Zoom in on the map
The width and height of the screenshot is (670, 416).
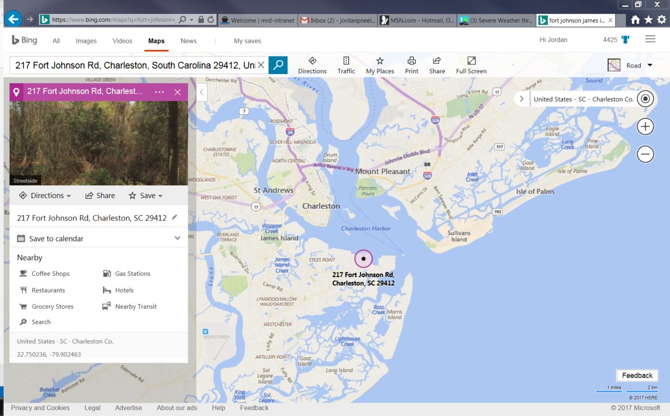tap(645, 127)
